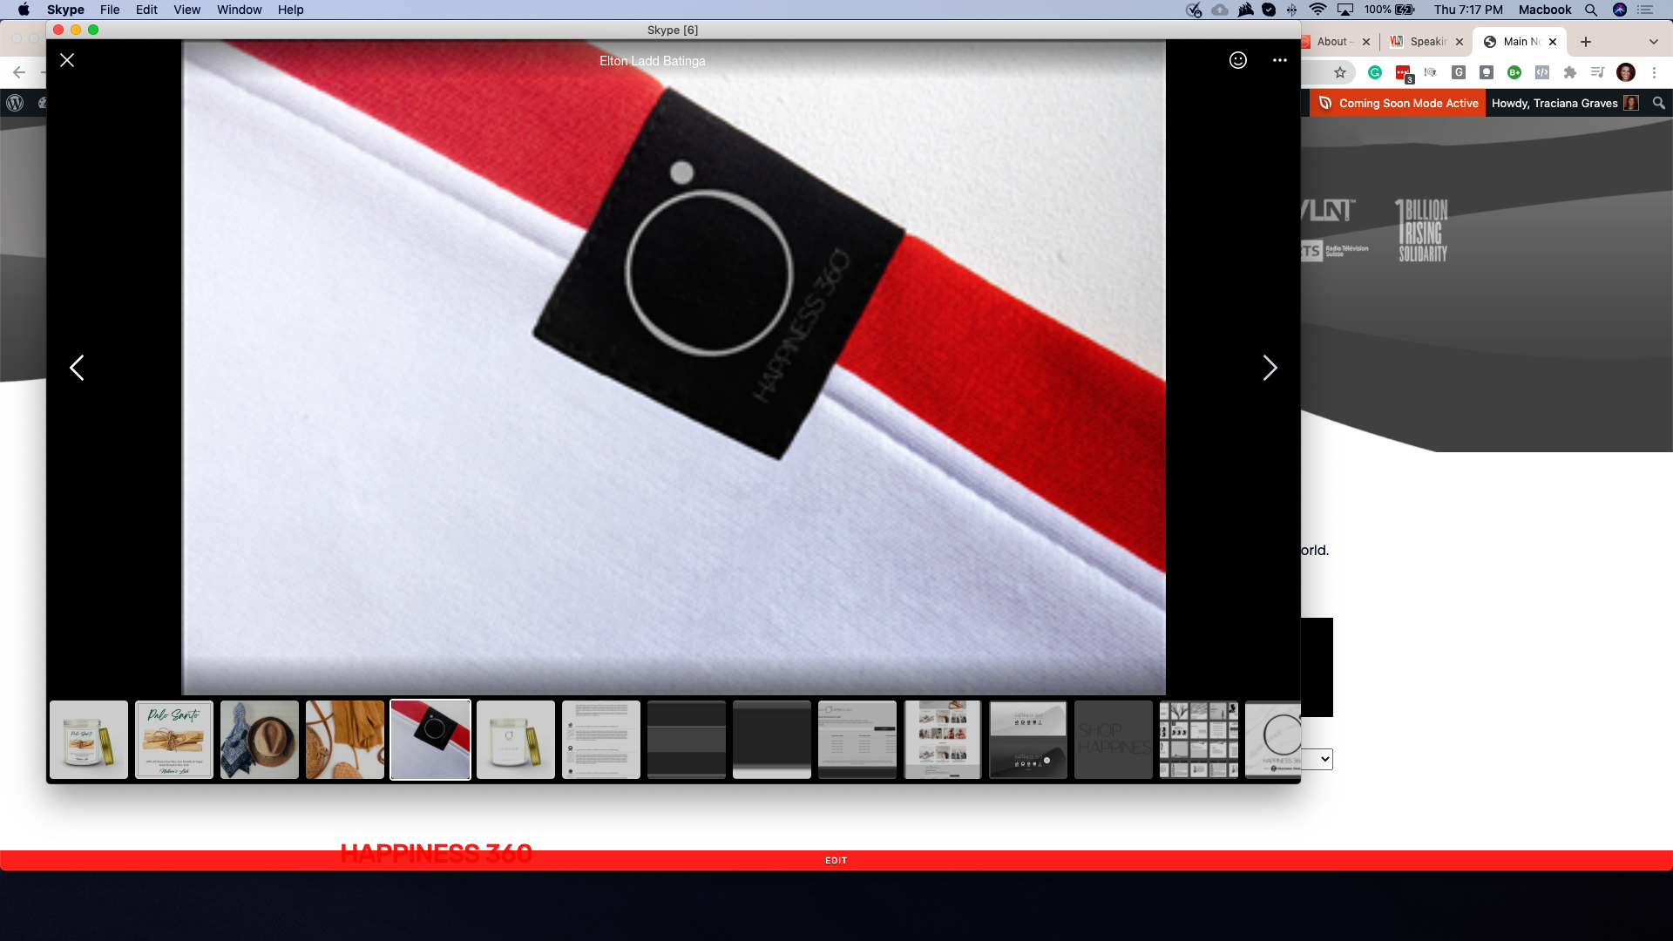The image size is (1673, 941).
Task: Select the product collage page thumbnail
Action: (x=943, y=740)
